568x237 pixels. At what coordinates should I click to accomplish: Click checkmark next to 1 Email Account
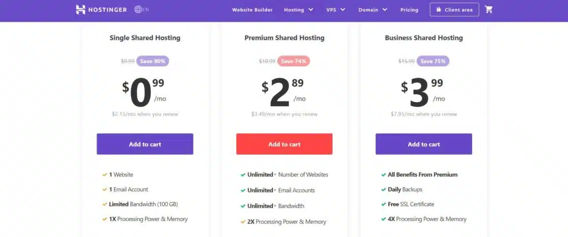click(x=104, y=189)
